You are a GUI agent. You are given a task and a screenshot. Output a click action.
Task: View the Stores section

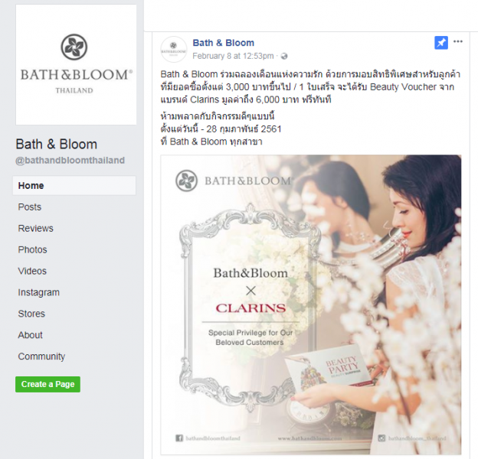click(x=31, y=314)
